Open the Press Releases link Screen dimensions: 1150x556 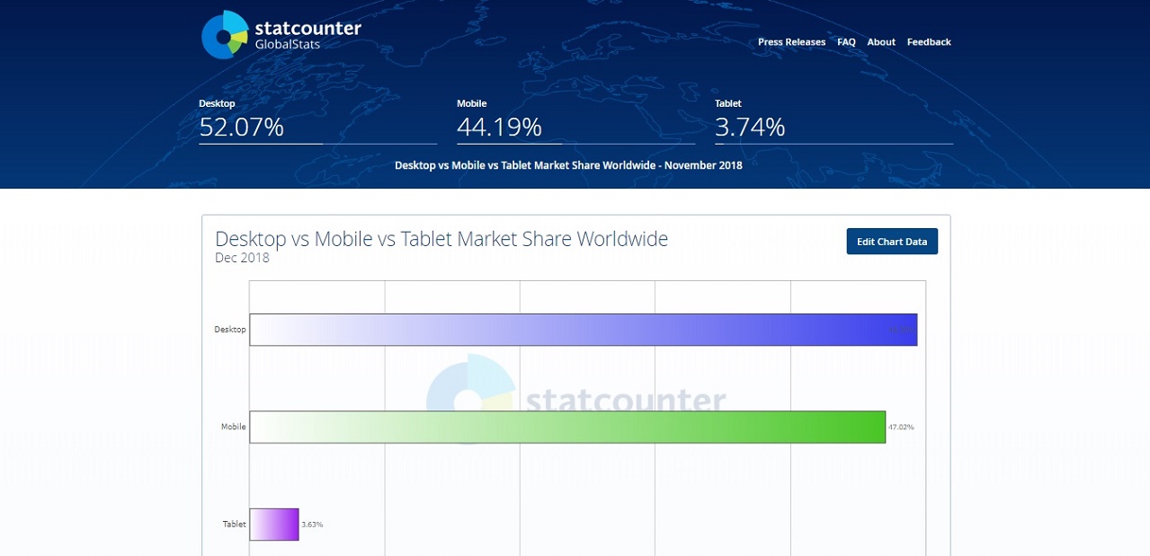(x=791, y=42)
